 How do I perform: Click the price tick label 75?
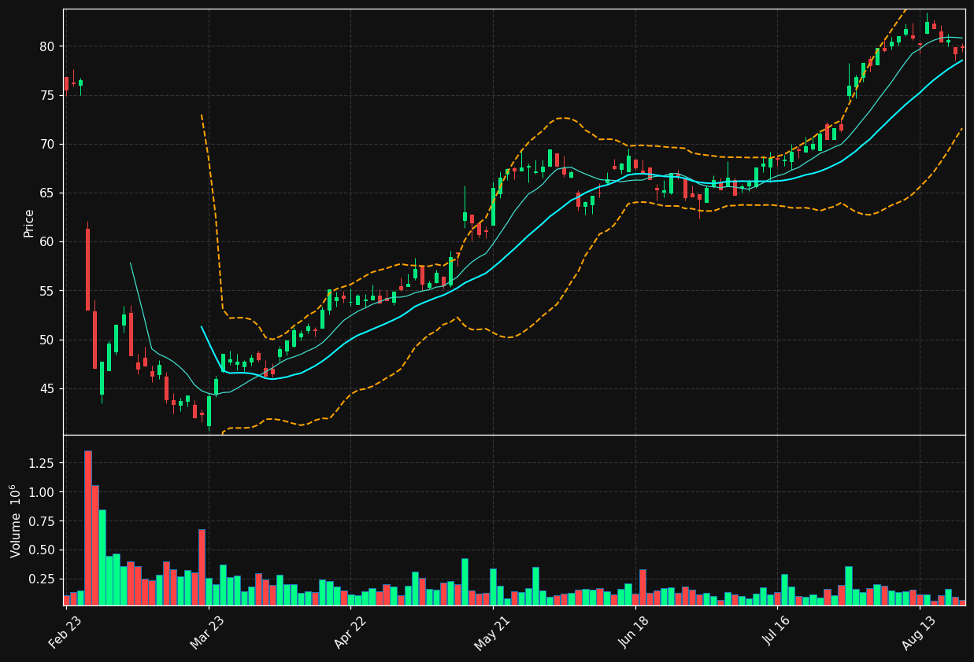coord(47,95)
